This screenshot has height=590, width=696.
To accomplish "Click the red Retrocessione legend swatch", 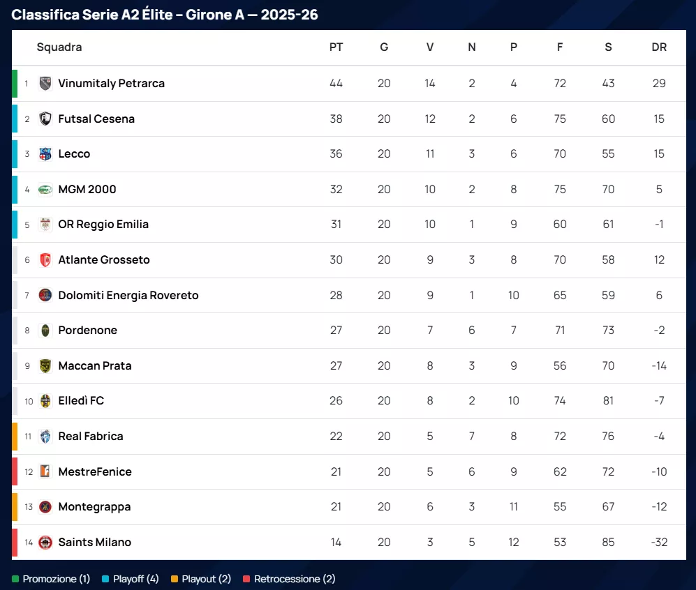I will [x=246, y=579].
